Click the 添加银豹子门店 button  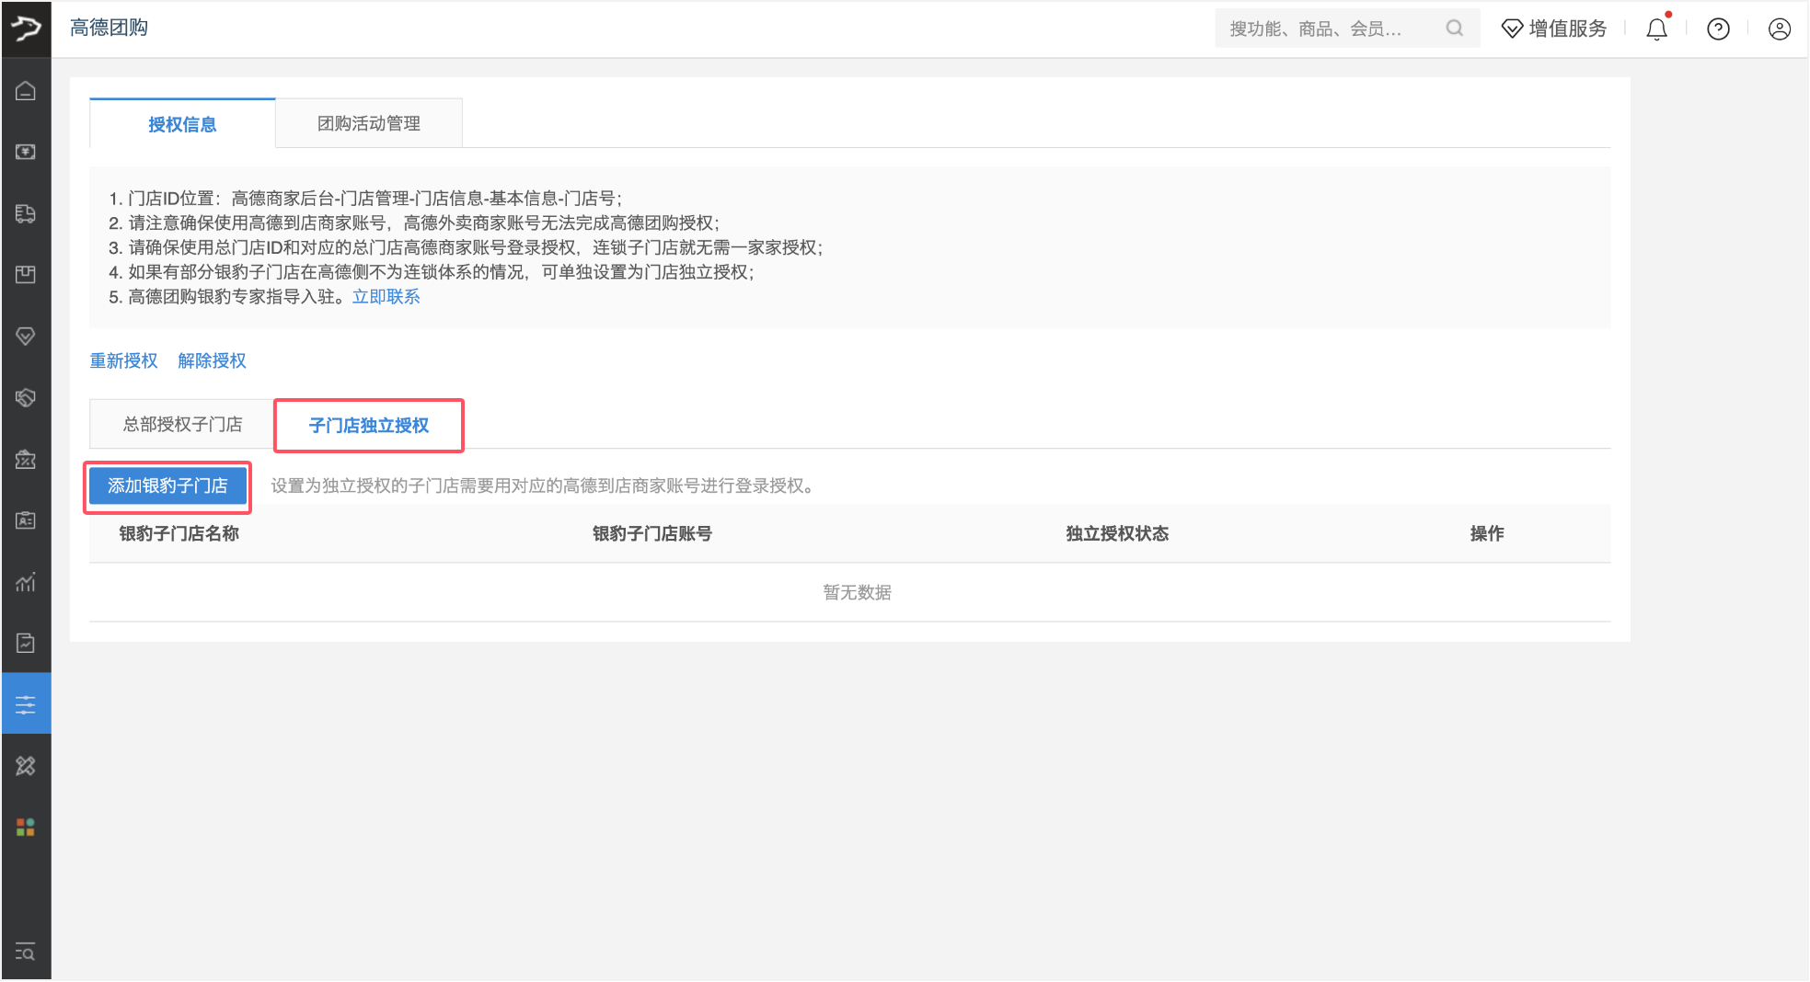point(167,485)
